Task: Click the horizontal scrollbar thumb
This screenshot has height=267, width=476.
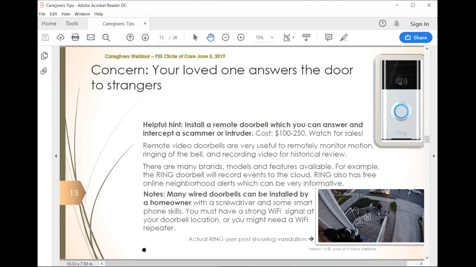Action: (255, 264)
